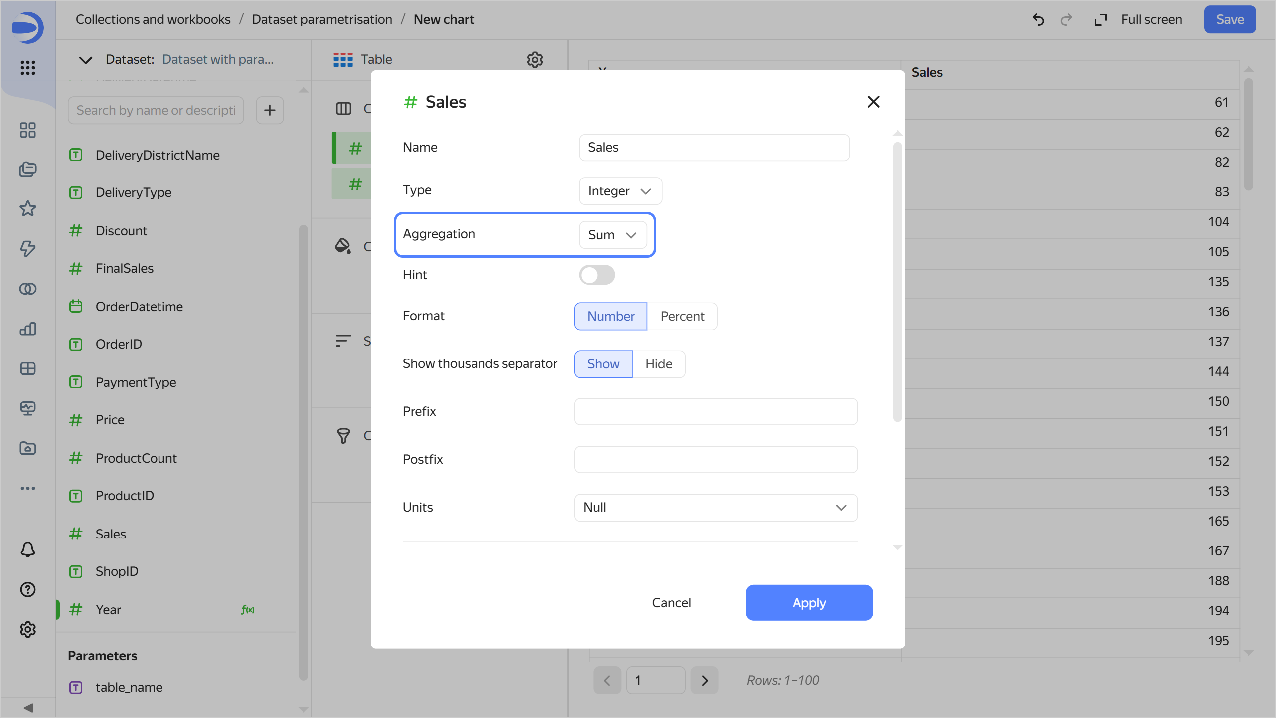Toggle the Hint switch on
The image size is (1276, 718).
597,275
